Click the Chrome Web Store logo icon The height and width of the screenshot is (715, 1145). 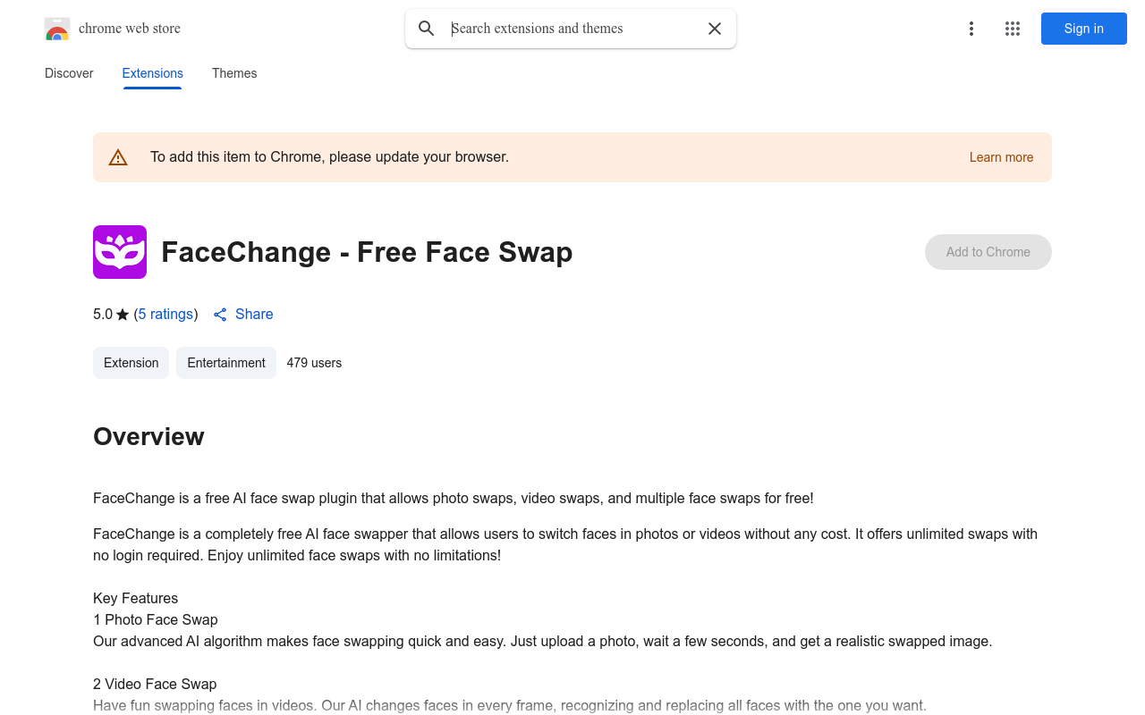(56, 28)
